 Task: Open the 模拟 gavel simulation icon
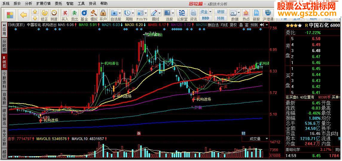coord(94,13)
